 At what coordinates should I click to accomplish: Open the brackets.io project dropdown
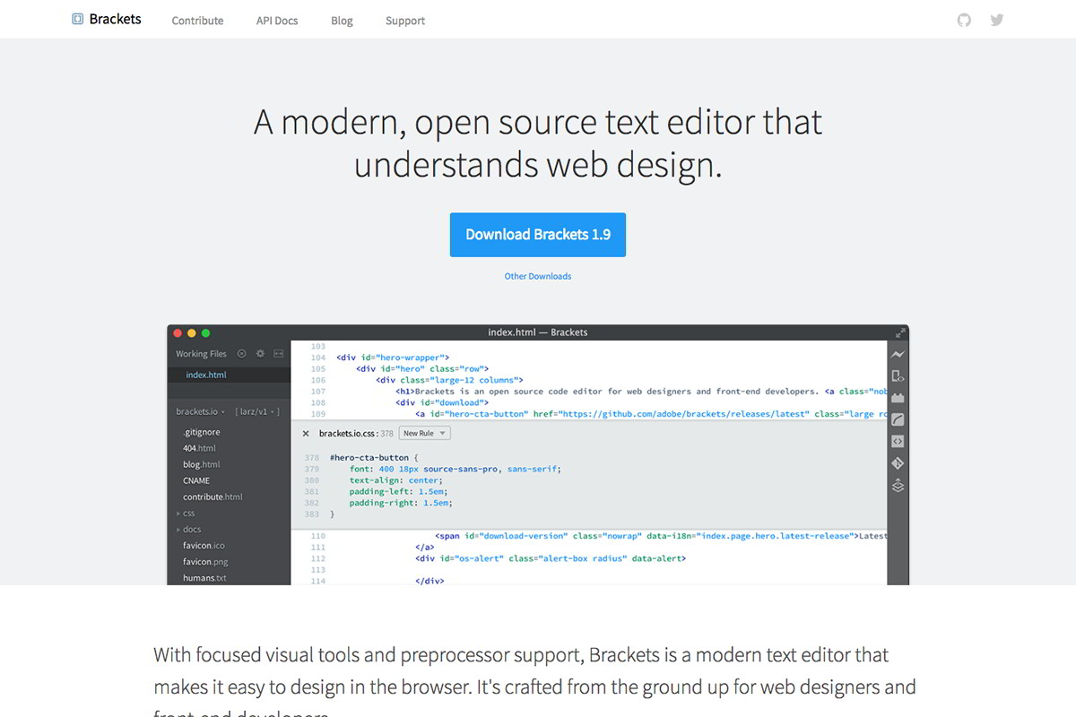[200, 412]
